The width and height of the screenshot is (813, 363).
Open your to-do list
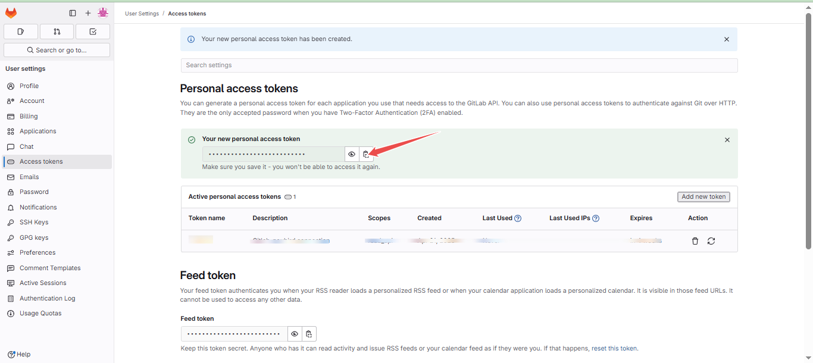point(92,31)
